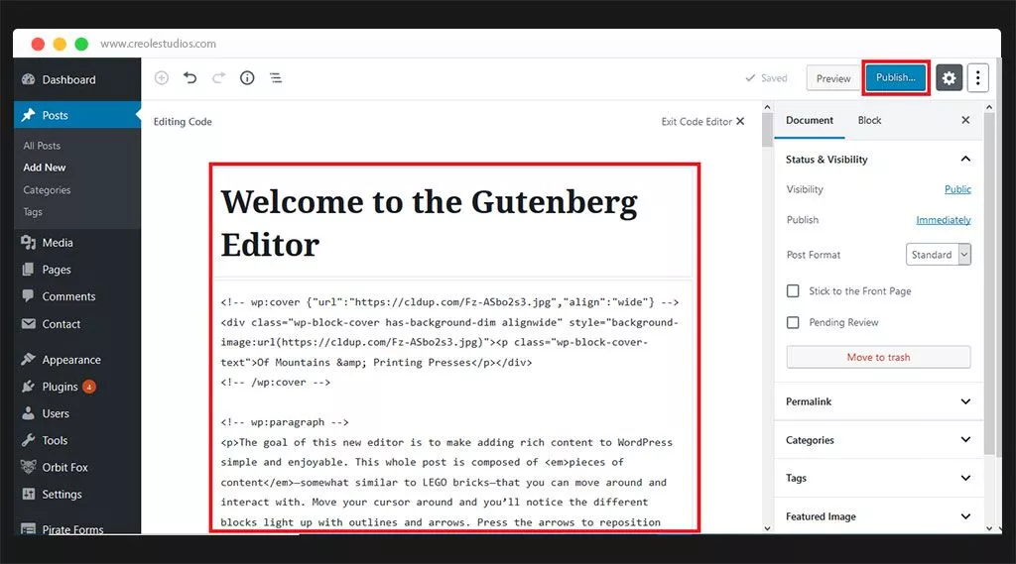Open block navigation list icon
Screen dimensions: 1016x564
[x=276, y=77]
